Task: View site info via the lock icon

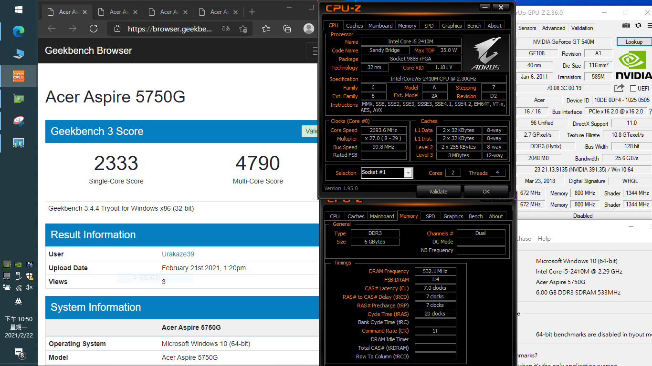Action: click(x=117, y=29)
